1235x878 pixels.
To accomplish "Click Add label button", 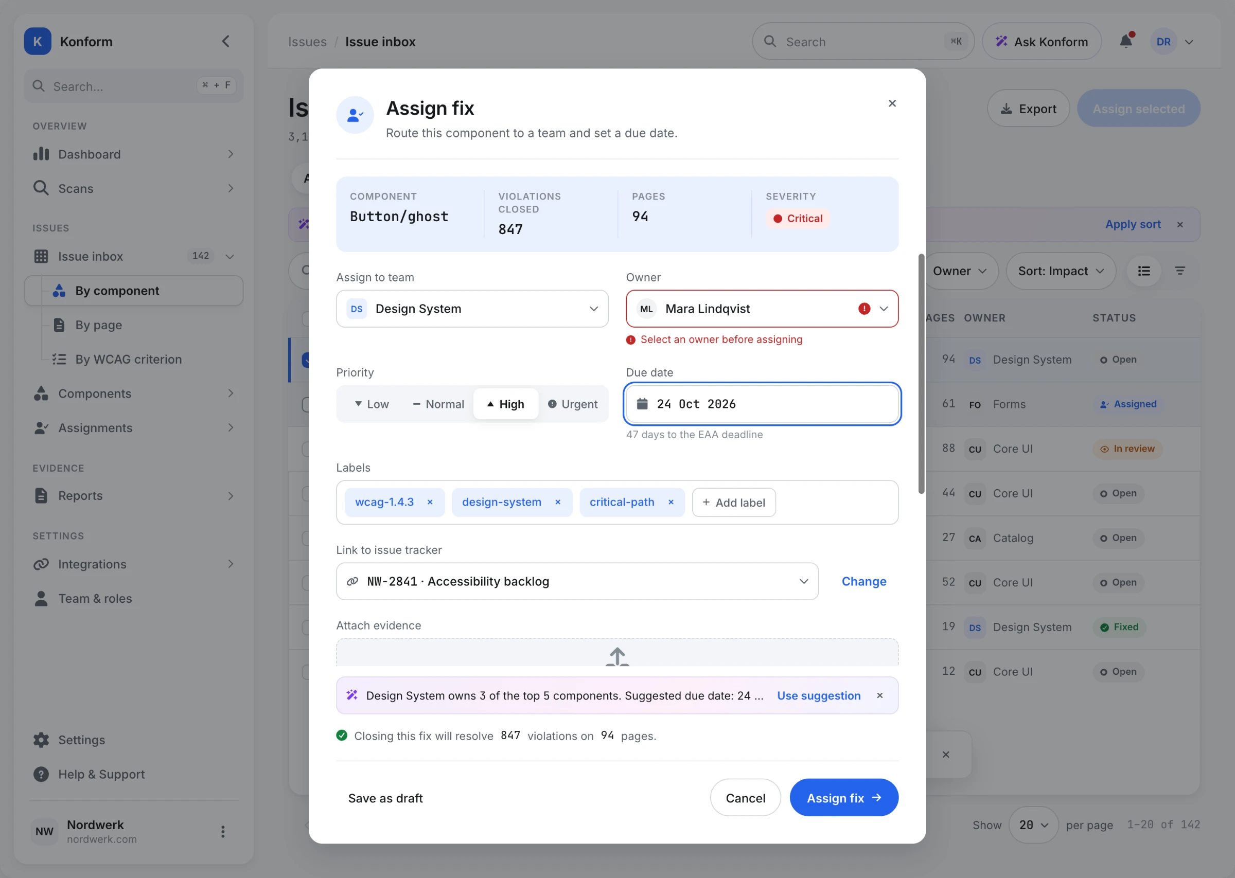I will [734, 502].
